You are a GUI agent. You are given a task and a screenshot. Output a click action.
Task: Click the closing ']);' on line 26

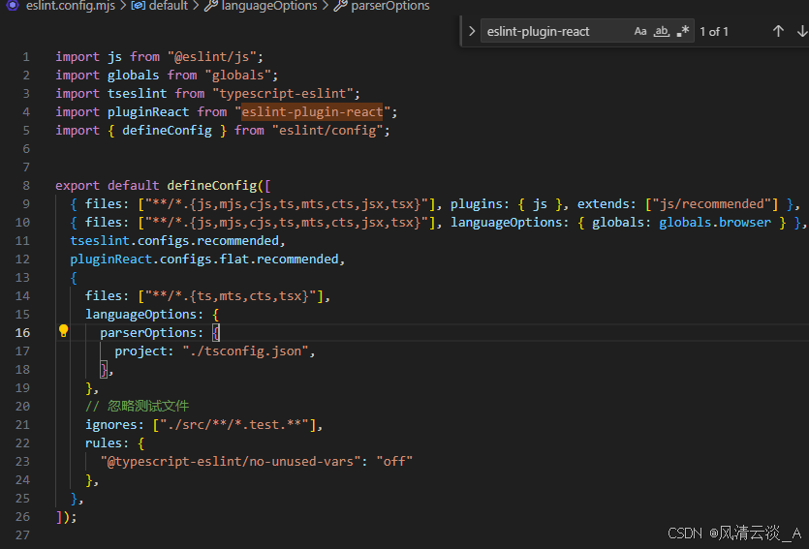click(67, 516)
